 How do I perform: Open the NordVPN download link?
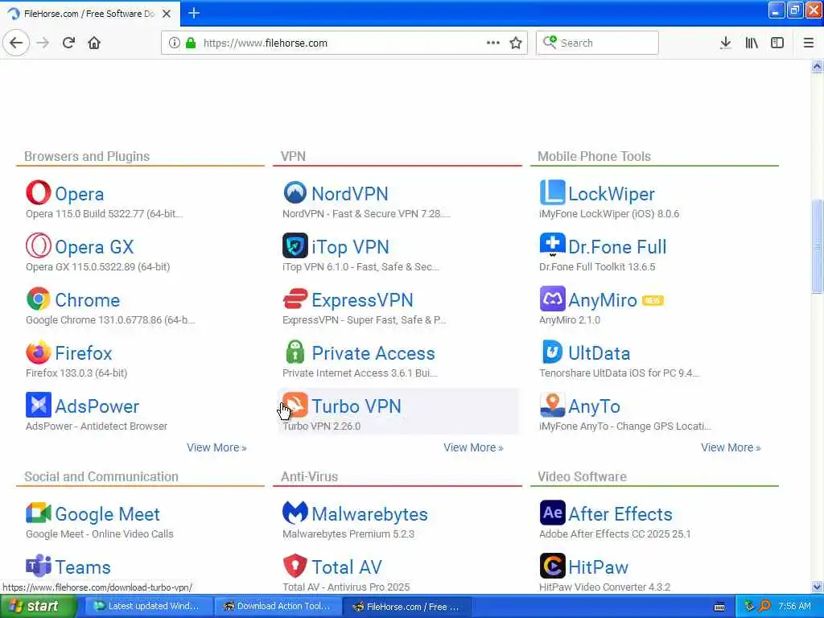350,194
